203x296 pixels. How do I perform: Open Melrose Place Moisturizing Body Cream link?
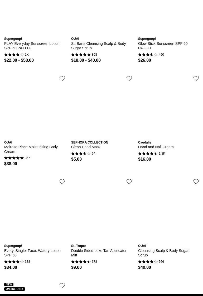31,149
